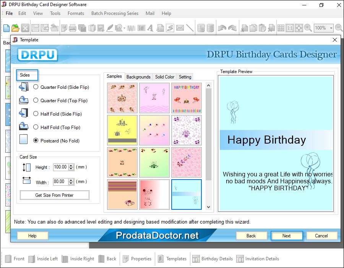The image size is (344, 268).
Task: Switch to the Backgrounds tab
Action: pyautogui.click(x=138, y=77)
